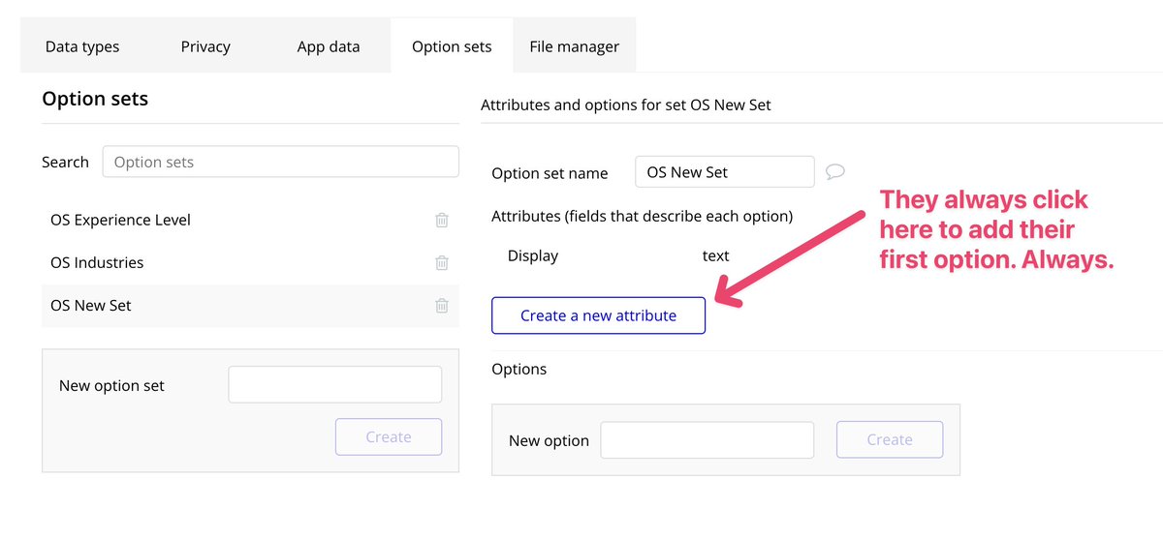Select the OS New Set row
This screenshot has height=539, width=1163.
pos(250,305)
